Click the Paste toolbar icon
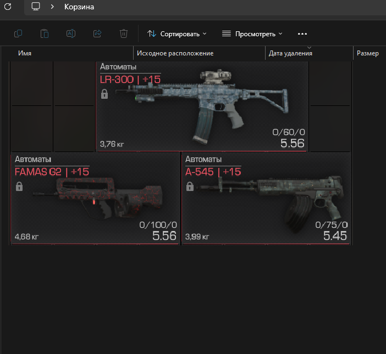Image resolution: width=386 pixels, height=354 pixels. click(45, 33)
